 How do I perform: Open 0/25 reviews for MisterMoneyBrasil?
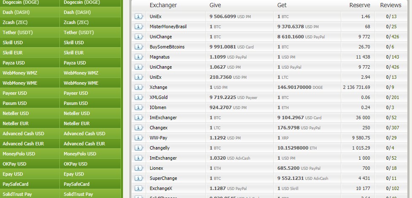[391, 27]
